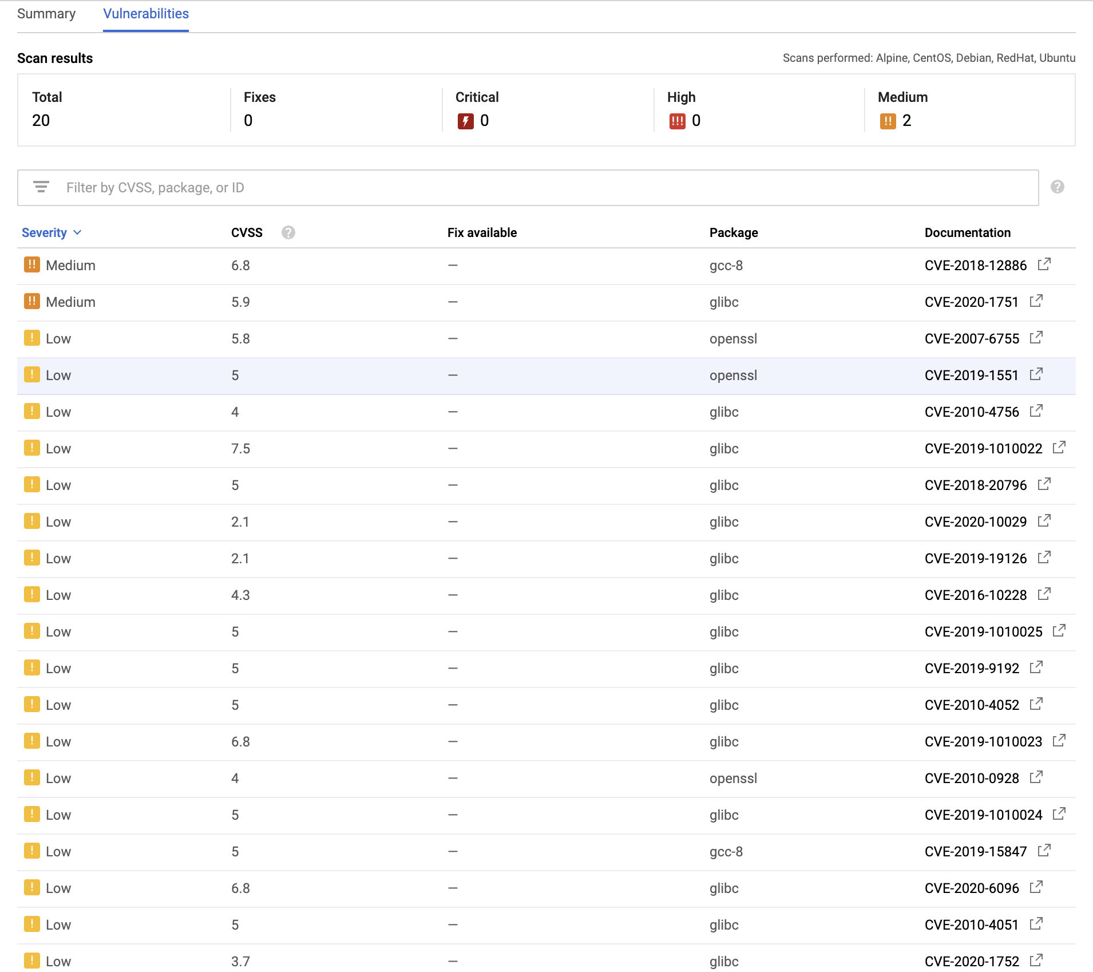Screen dimensions: 1093x972
Task: Select the Vulnerabilities tab
Action: [146, 14]
